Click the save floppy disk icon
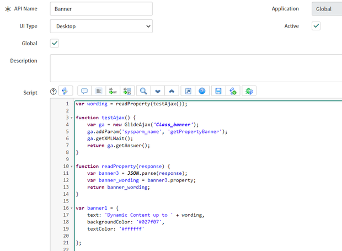Viewport: 342px width, 251px height. (x=218, y=91)
